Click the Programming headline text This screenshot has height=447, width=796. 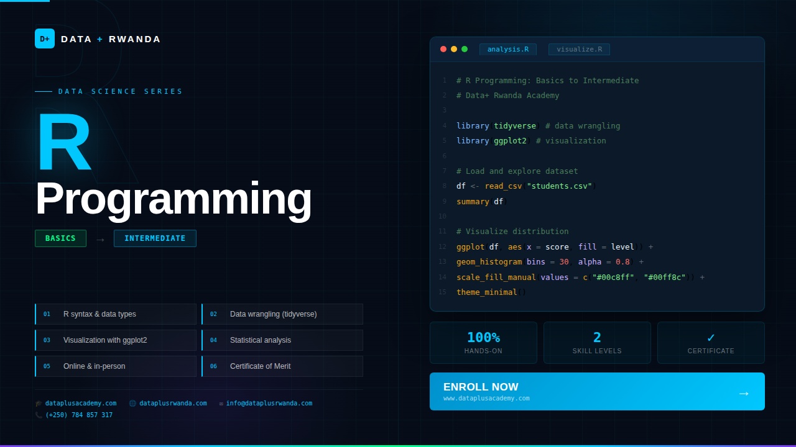coord(174,199)
